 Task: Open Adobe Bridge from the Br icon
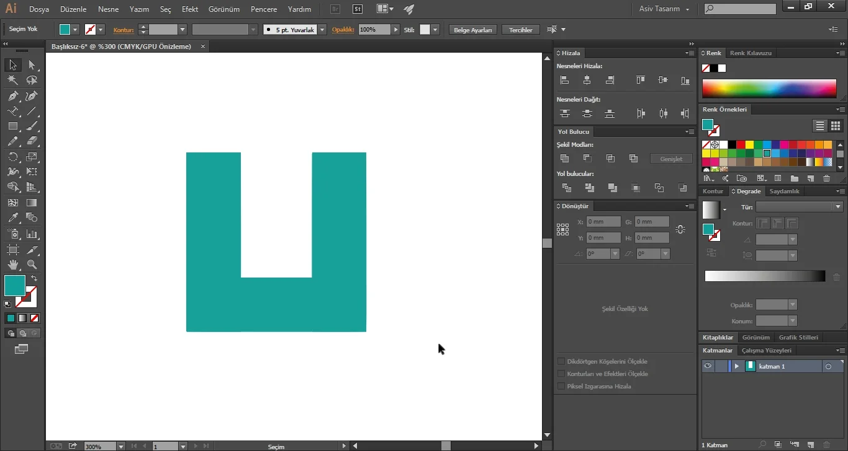click(335, 9)
